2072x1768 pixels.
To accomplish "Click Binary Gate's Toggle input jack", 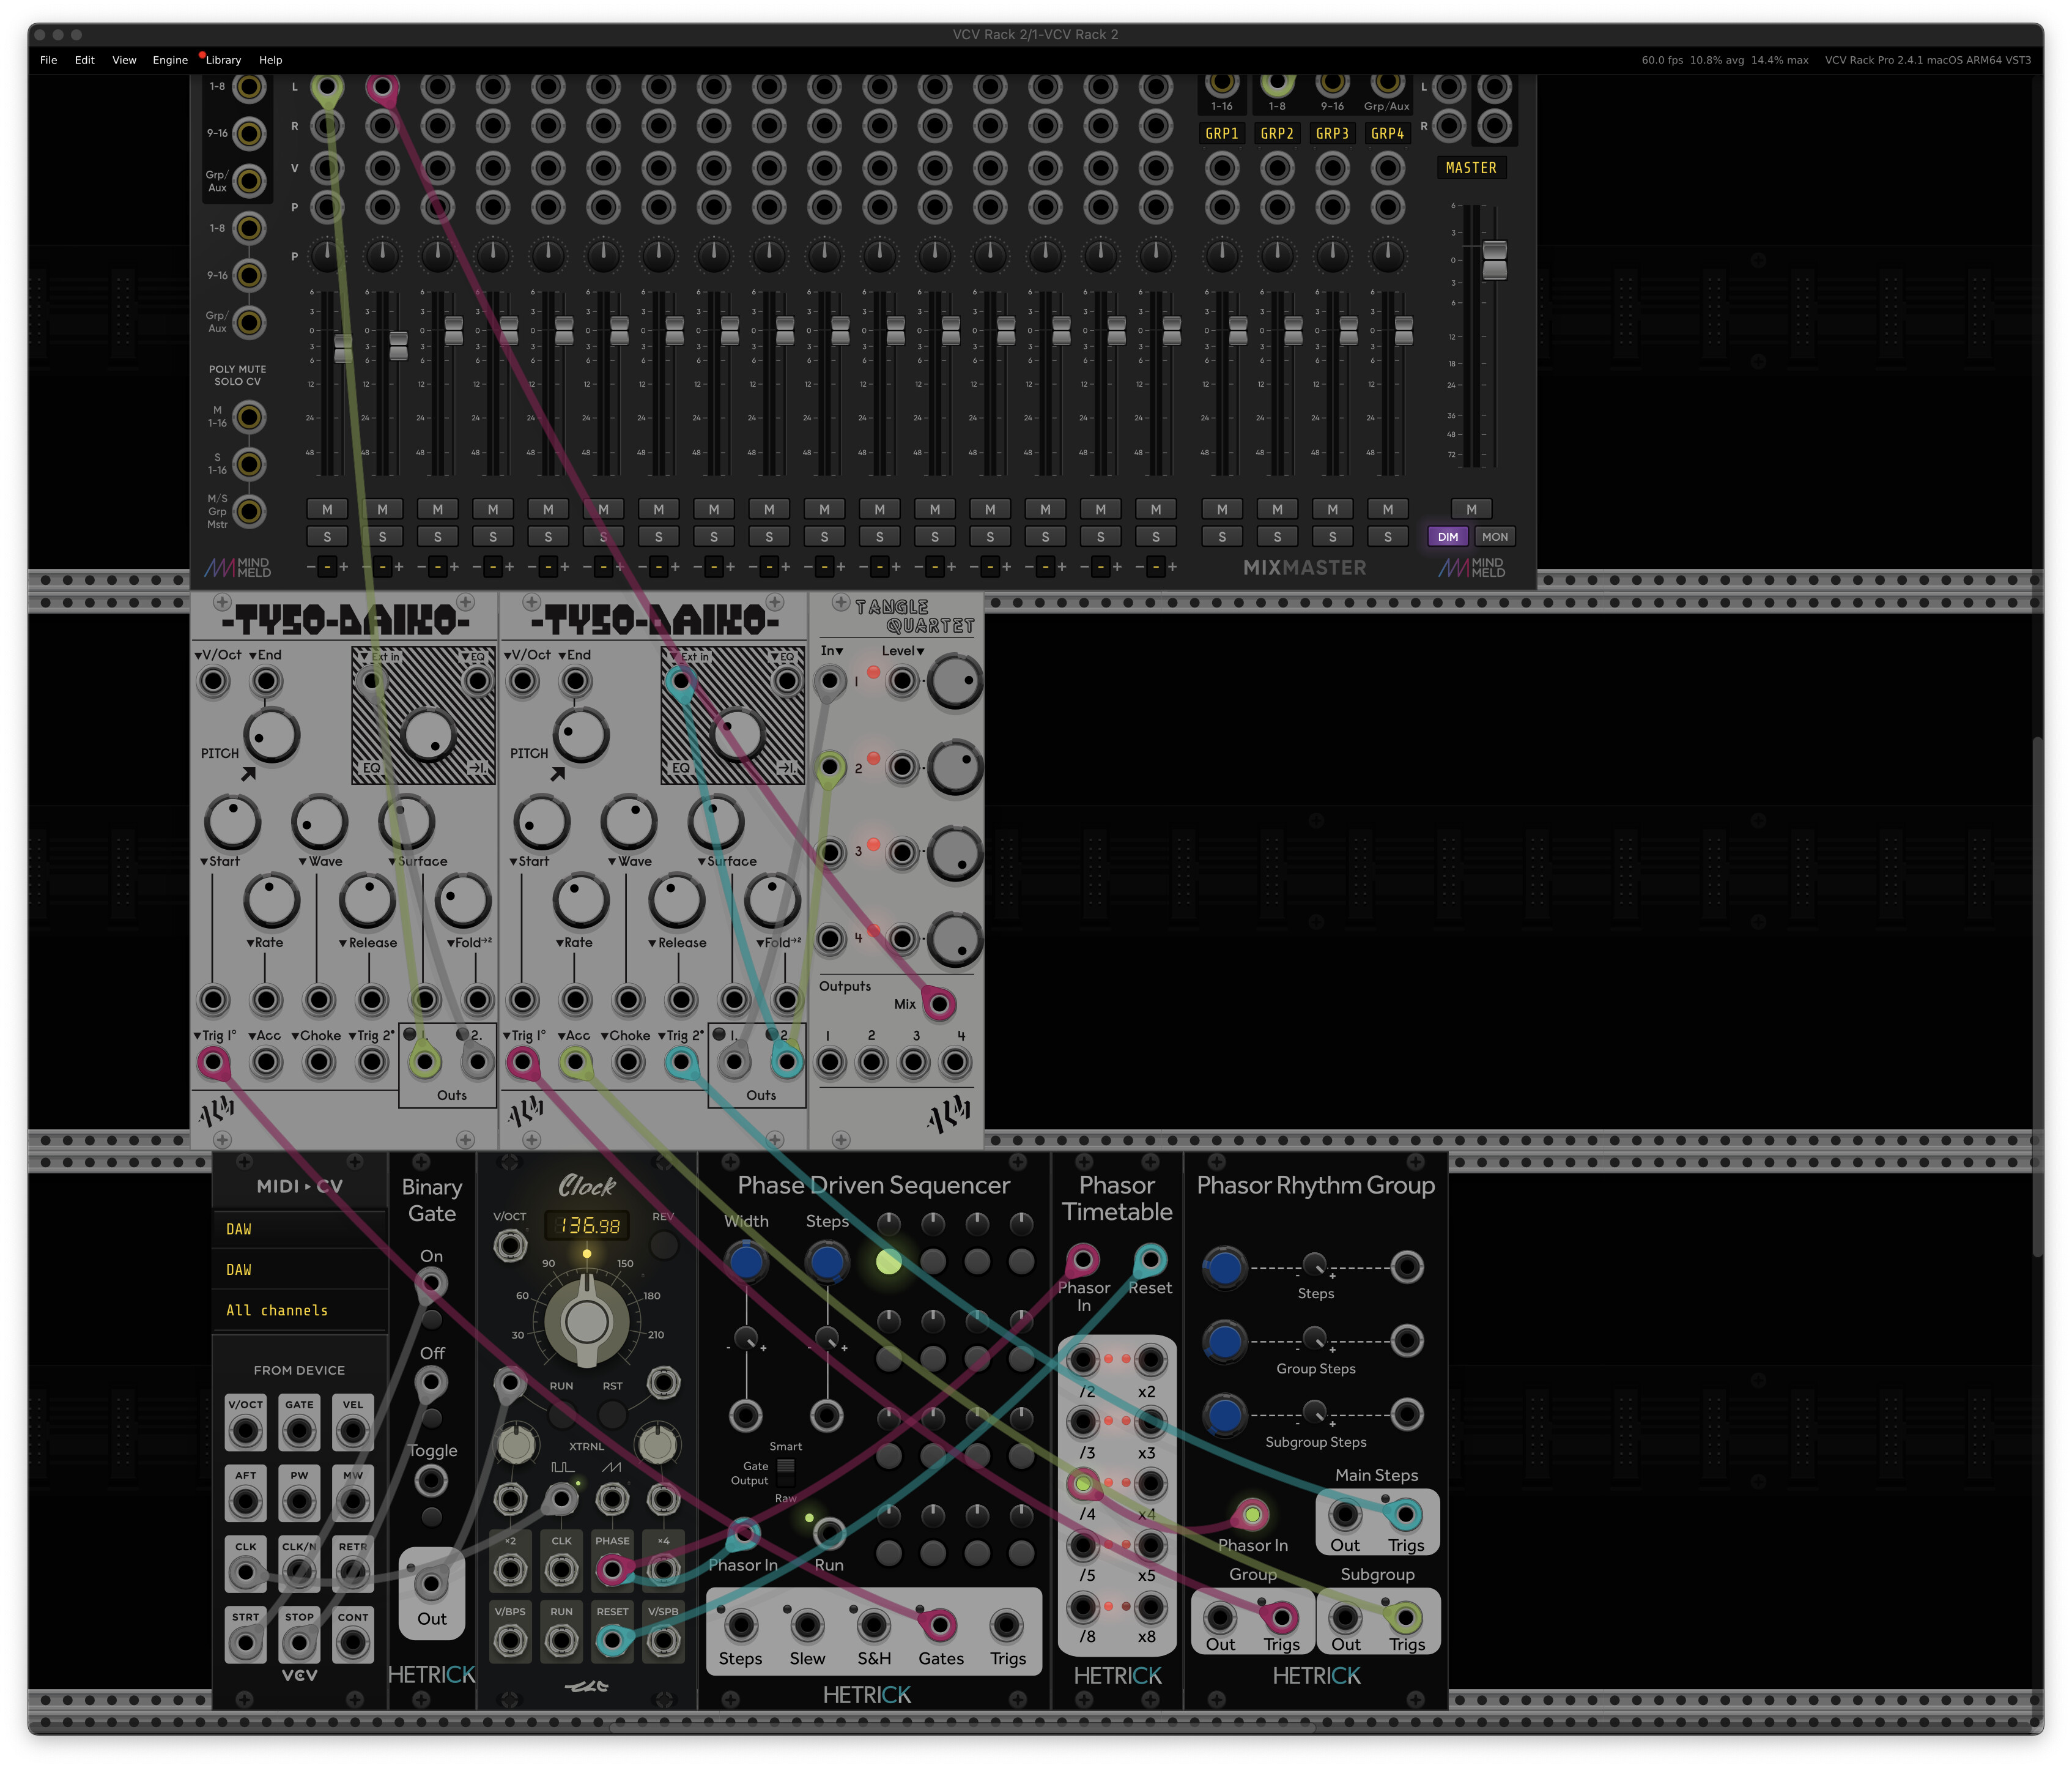I will pyautogui.click(x=431, y=1480).
